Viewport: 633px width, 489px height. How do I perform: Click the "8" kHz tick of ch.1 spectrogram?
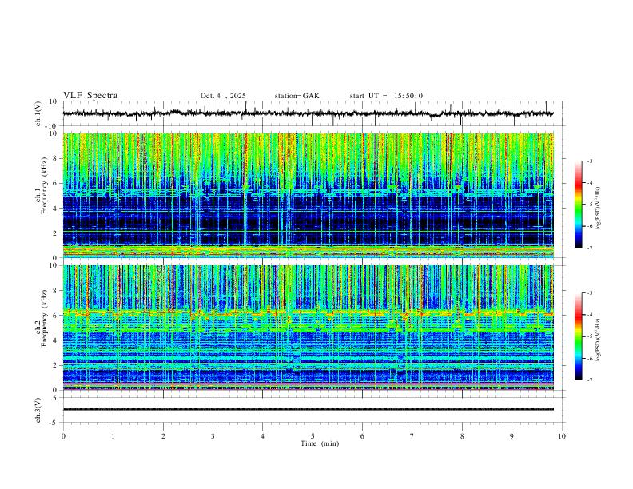[55, 158]
